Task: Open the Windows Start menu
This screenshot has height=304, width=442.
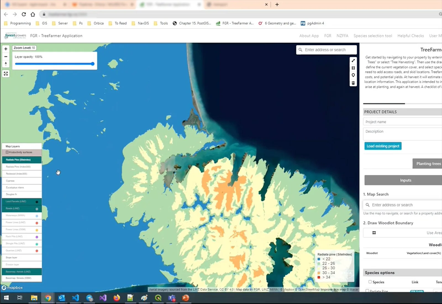Action: pos(6,298)
